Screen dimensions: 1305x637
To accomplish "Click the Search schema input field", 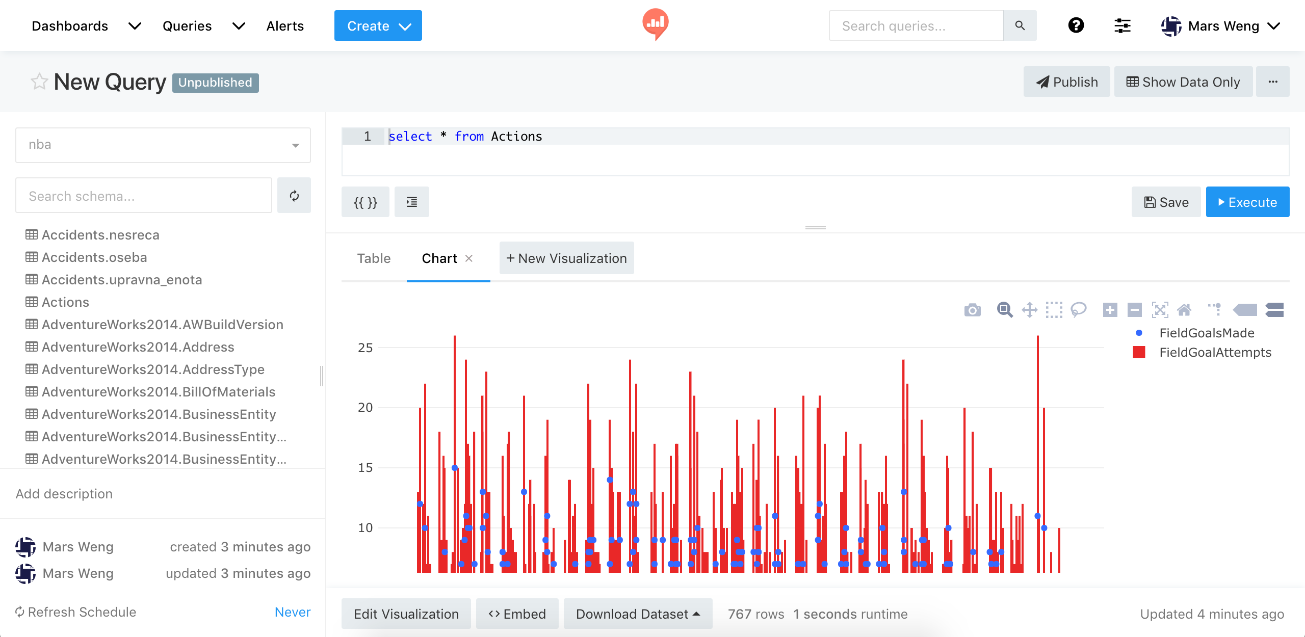I will pos(144,196).
